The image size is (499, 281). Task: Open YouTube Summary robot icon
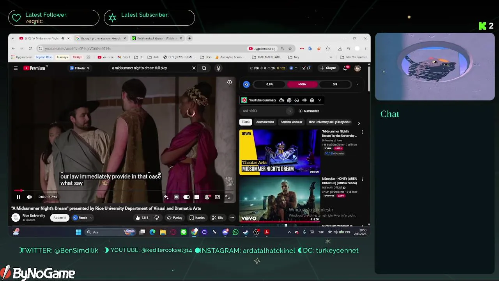click(281, 100)
